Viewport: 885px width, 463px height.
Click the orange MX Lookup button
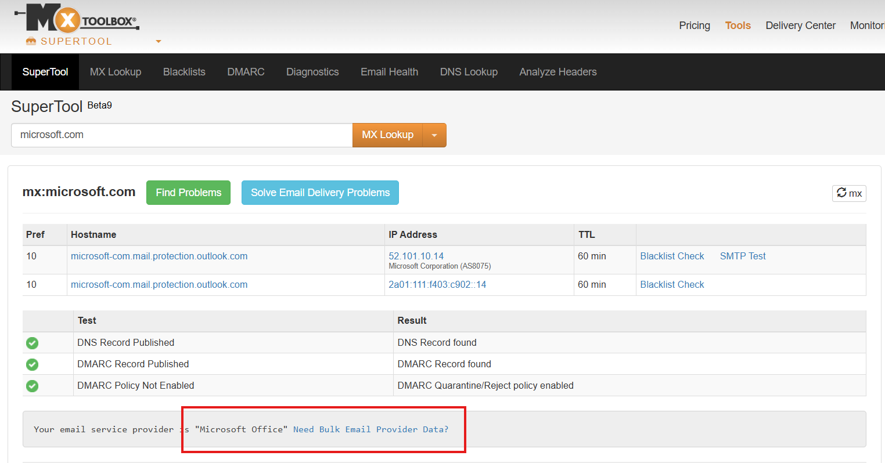(x=387, y=135)
